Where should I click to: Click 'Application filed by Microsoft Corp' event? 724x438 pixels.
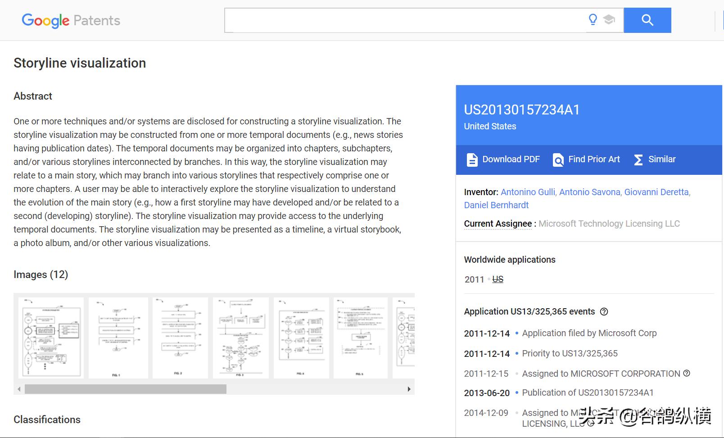click(x=589, y=333)
